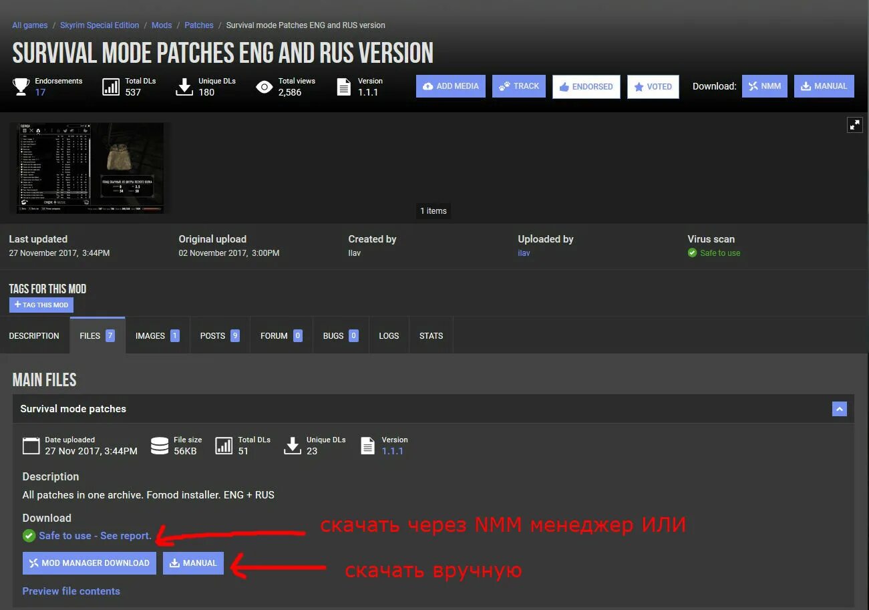Click the file's Total DLs chart icon
This screenshot has height=610, width=869.
[x=224, y=446]
